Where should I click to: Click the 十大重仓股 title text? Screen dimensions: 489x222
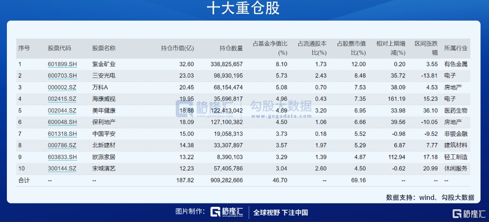[244, 9]
